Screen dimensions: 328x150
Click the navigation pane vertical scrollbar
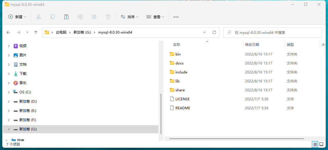pos(161,114)
